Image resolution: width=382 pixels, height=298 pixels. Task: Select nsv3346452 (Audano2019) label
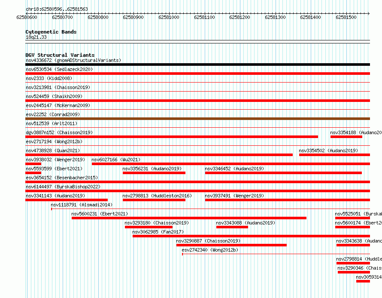[x=234, y=169]
